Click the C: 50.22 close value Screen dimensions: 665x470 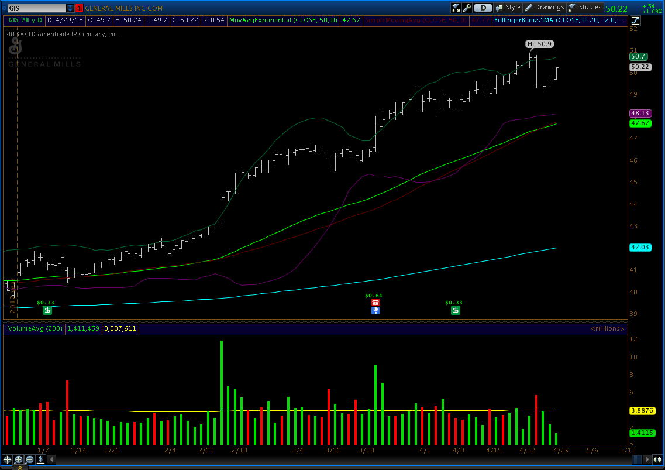point(185,20)
